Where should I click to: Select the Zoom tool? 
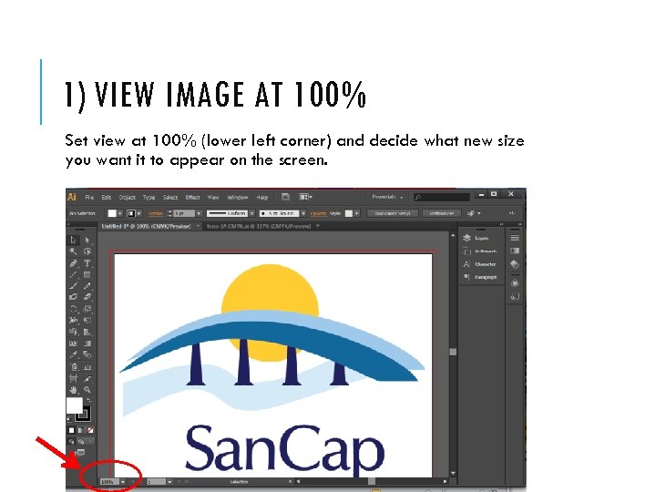[x=87, y=390]
